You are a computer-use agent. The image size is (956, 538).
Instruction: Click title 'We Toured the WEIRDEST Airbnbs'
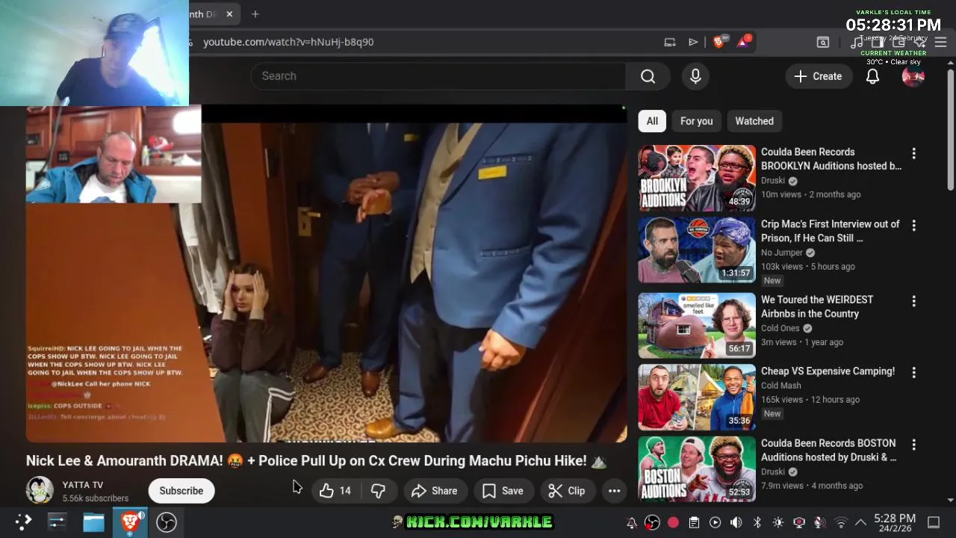tap(817, 306)
